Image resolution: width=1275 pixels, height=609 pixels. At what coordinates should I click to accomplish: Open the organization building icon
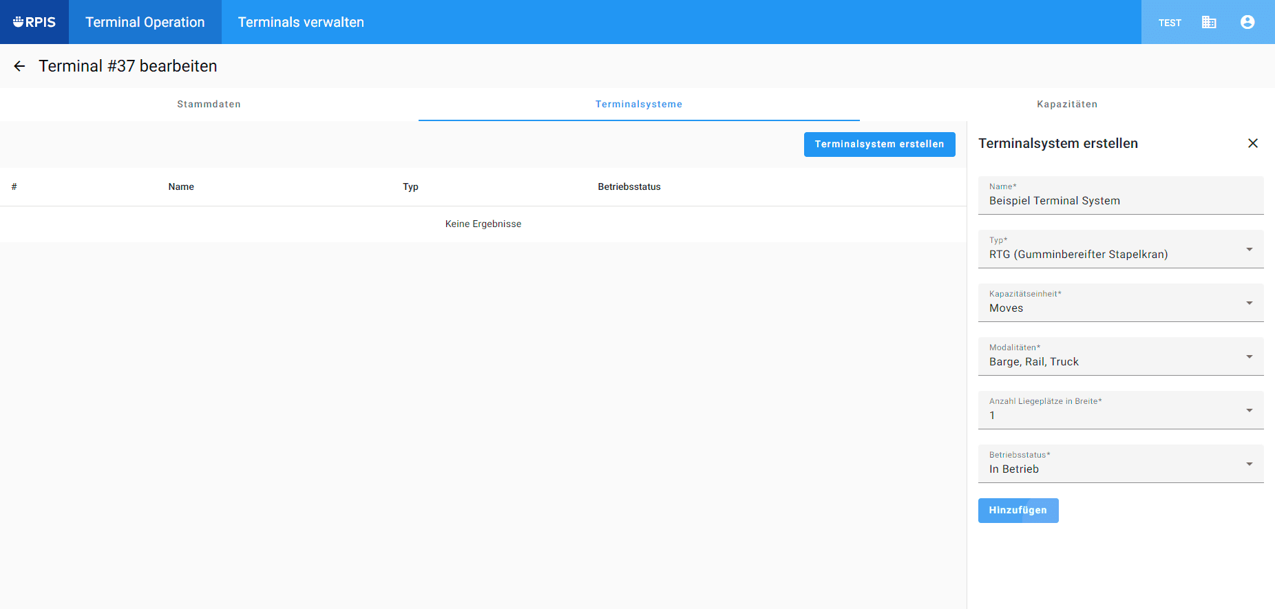[x=1209, y=22]
